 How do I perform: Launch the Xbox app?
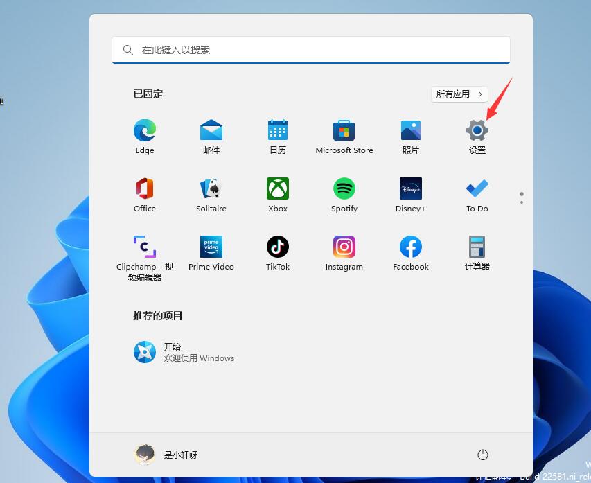tap(278, 188)
